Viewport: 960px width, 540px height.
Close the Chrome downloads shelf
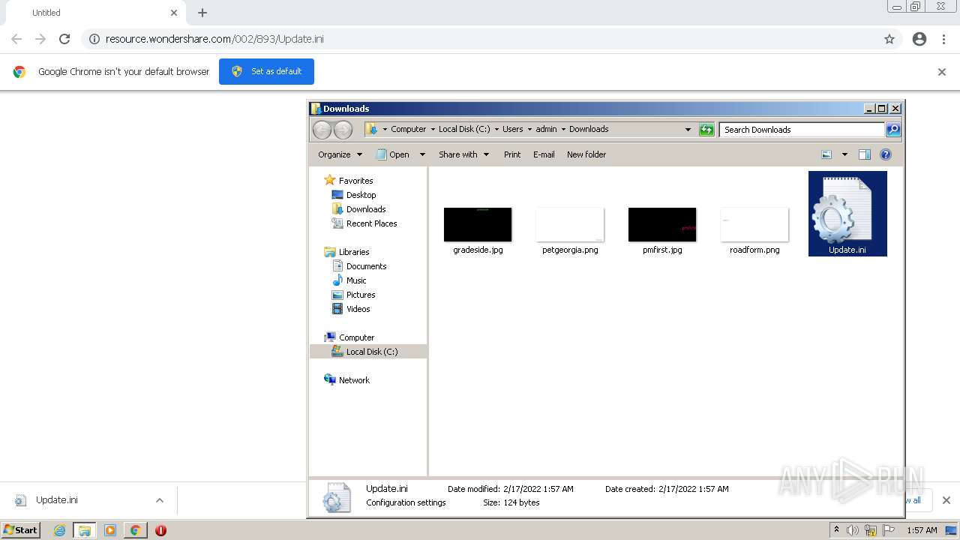[x=946, y=500]
